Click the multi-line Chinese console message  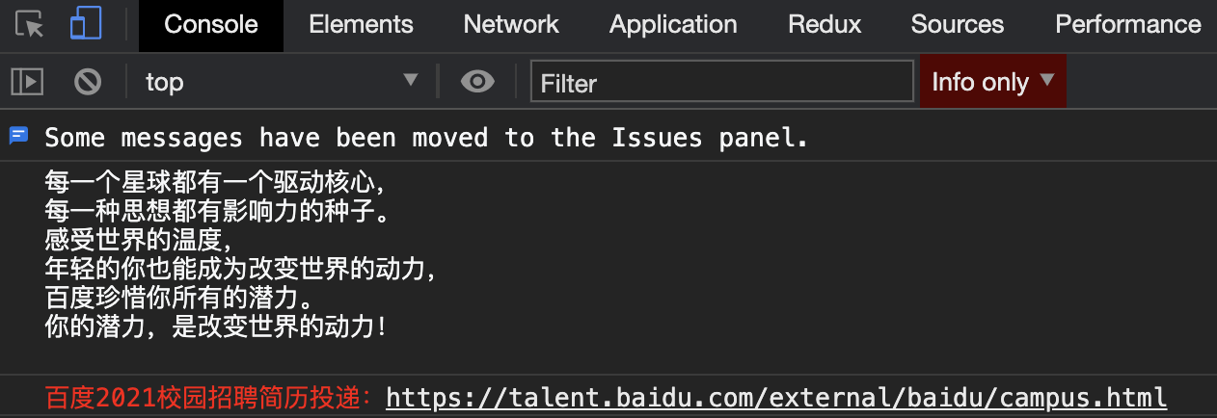point(241,254)
